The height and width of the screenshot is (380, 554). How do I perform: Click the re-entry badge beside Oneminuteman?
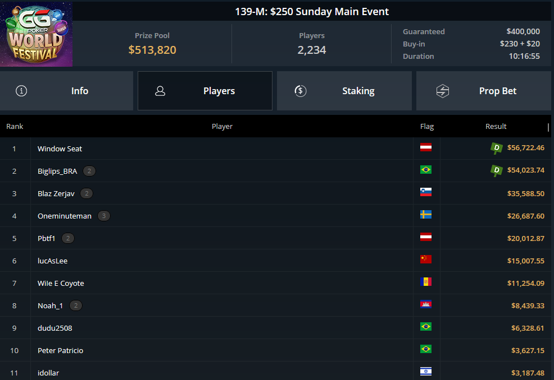tap(103, 216)
